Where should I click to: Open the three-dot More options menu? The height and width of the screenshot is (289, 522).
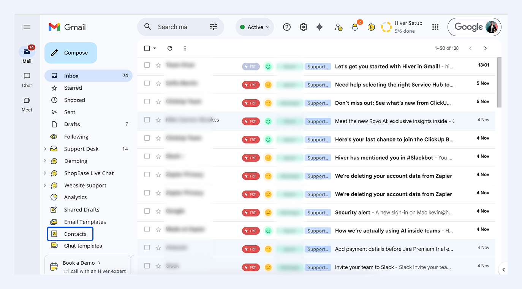(185, 48)
